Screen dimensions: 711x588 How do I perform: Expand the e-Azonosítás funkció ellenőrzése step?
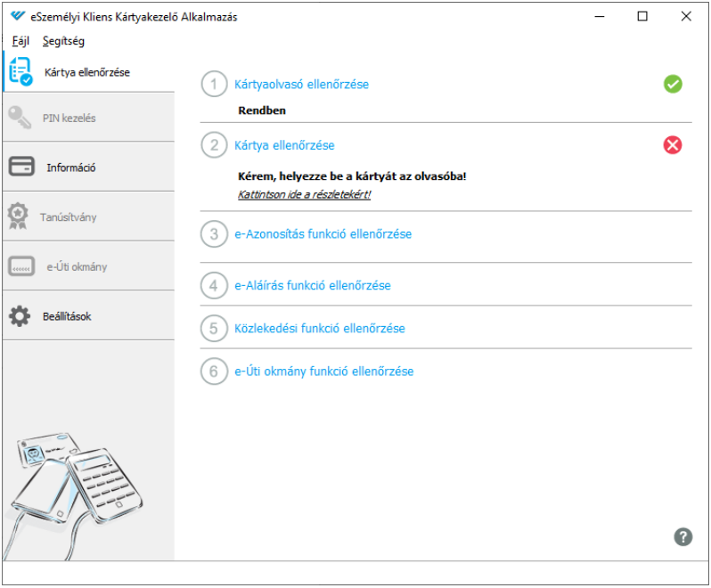[323, 234]
